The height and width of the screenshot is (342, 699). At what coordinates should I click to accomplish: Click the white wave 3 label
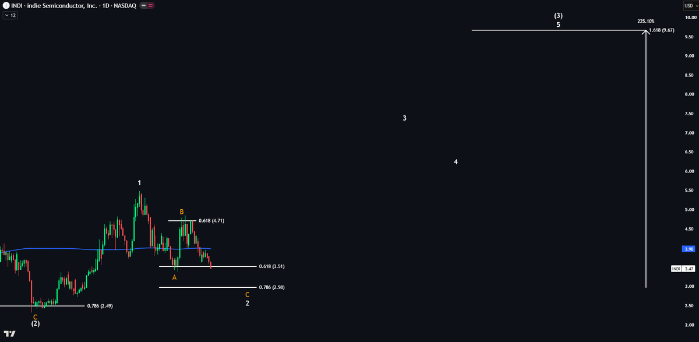[404, 118]
